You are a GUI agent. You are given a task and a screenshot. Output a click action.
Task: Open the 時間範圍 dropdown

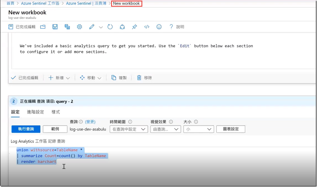(129, 129)
